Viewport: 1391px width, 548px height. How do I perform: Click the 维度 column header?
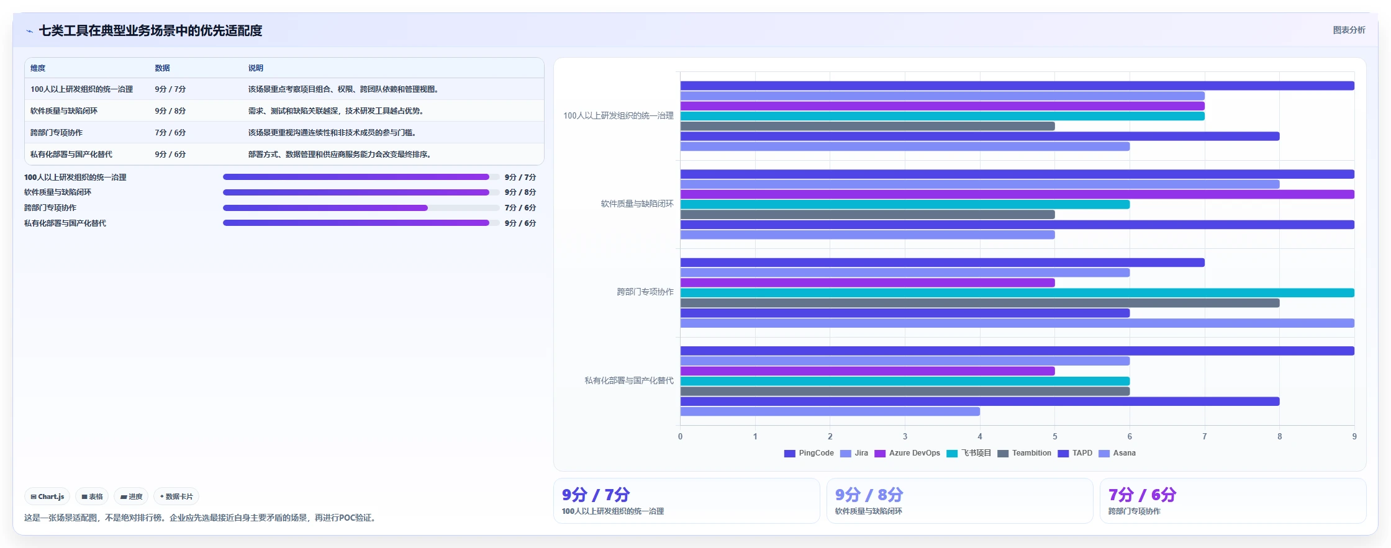point(38,68)
